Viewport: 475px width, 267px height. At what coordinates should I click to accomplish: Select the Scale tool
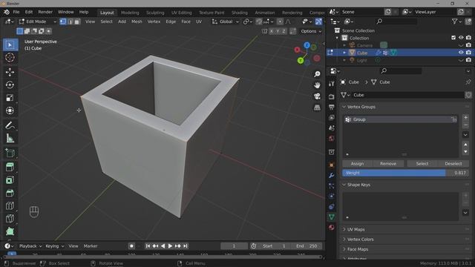point(10,98)
